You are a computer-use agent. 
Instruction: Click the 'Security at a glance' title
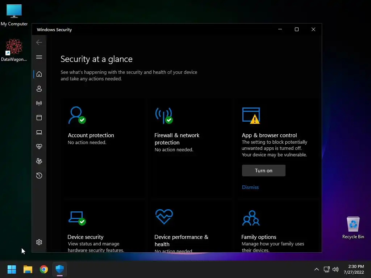[x=96, y=59]
